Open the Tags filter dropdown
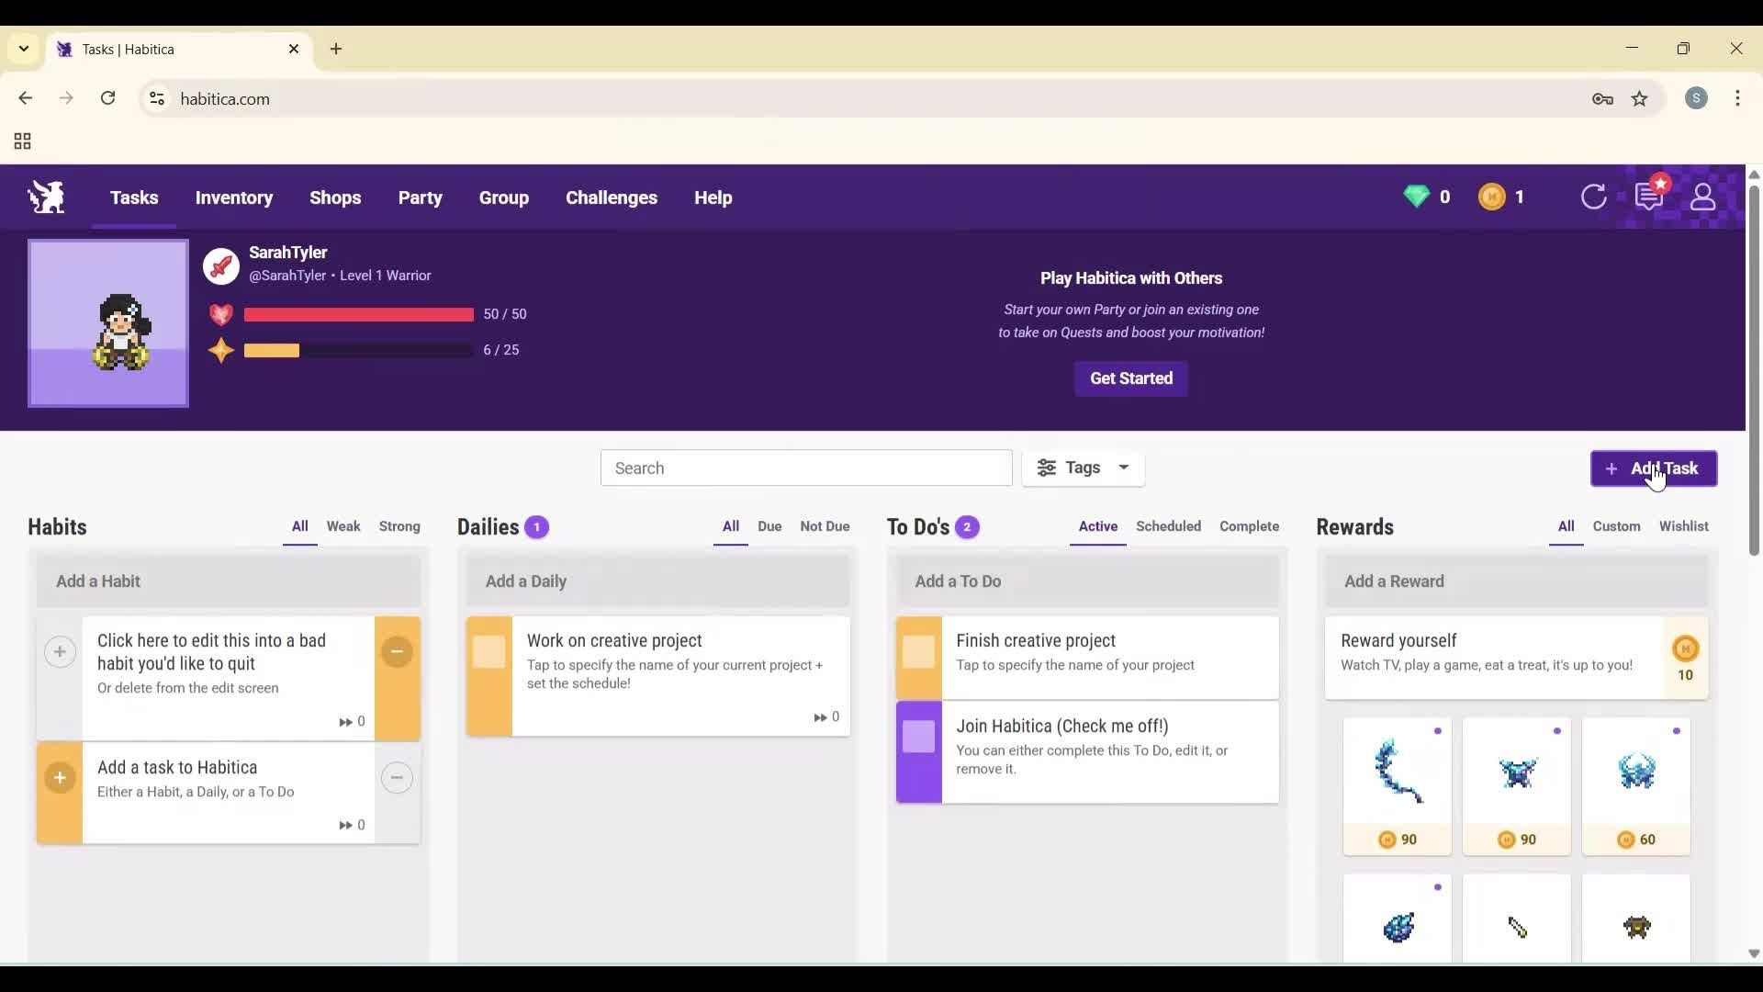This screenshot has width=1763, height=992. click(1084, 468)
